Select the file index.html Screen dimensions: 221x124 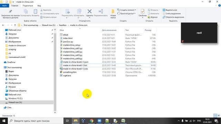68,38
